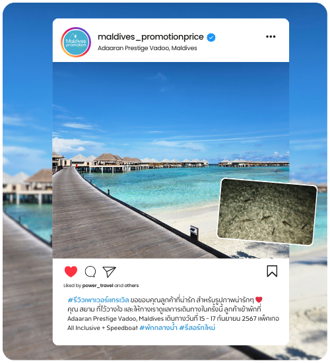Share post with paper plane icon
Viewport: 330px width, 363px height.
pos(109,271)
